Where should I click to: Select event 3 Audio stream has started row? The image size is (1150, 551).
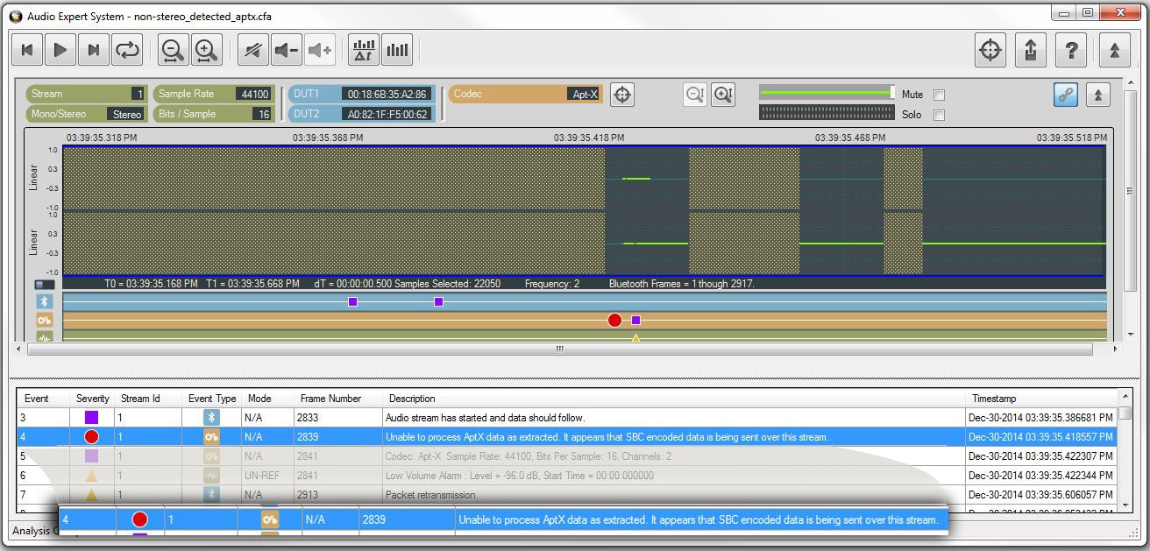[x=568, y=418]
